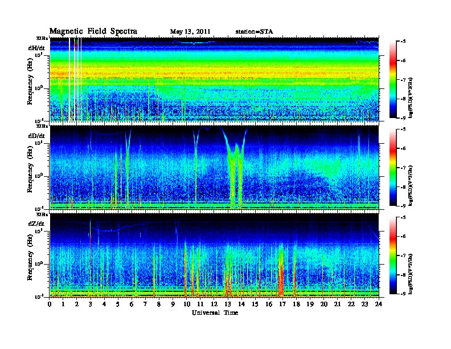Click hour tick label "0" on time axis
This screenshot has width=451, height=349.
coord(50,304)
